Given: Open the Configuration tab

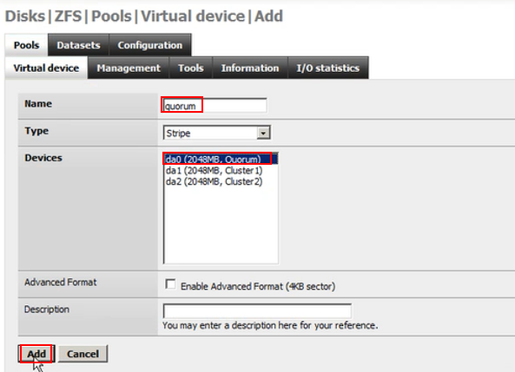Looking at the screenshot, I should pyautogui.click(x=149, y=45).
